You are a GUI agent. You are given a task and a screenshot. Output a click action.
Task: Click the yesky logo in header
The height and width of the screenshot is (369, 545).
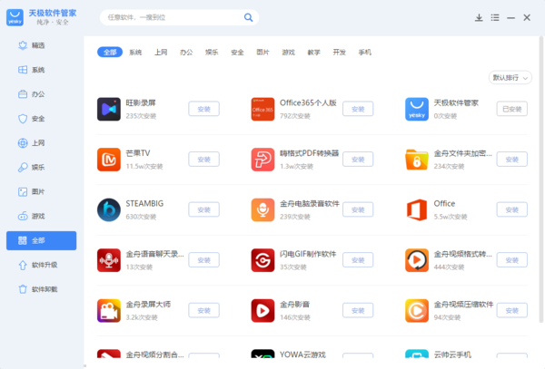pos(15,17)
